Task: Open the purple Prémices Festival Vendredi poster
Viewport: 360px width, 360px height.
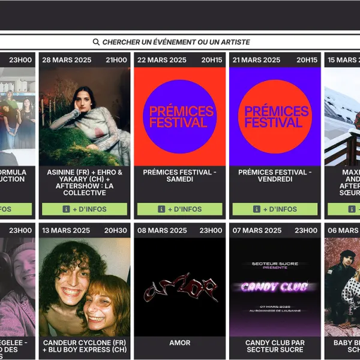Action: tap(275, 116)
